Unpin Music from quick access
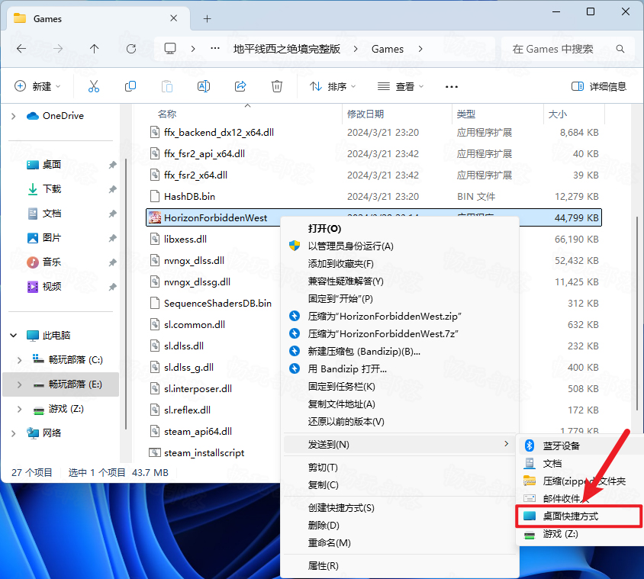 112,262
